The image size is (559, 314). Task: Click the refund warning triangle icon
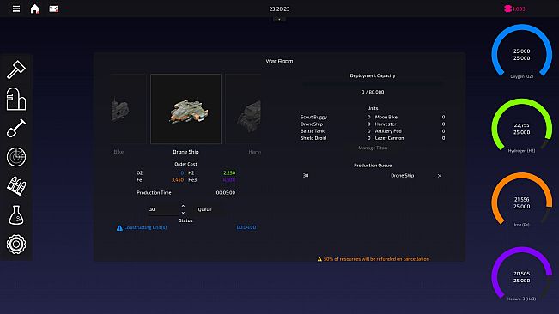319,259
